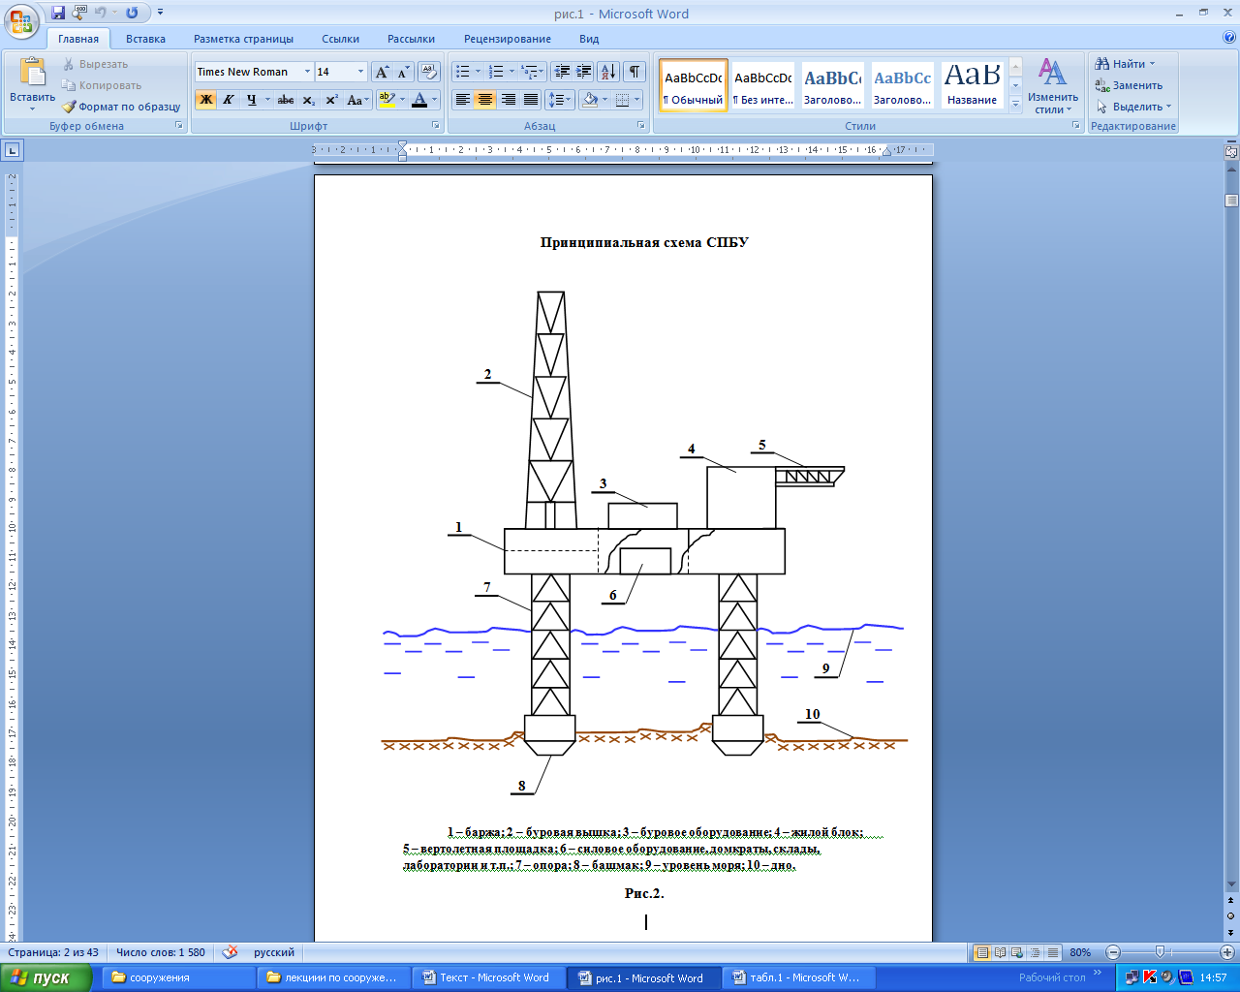Open the round Office button menu
Screen dimensions: 1240x992
21,18
